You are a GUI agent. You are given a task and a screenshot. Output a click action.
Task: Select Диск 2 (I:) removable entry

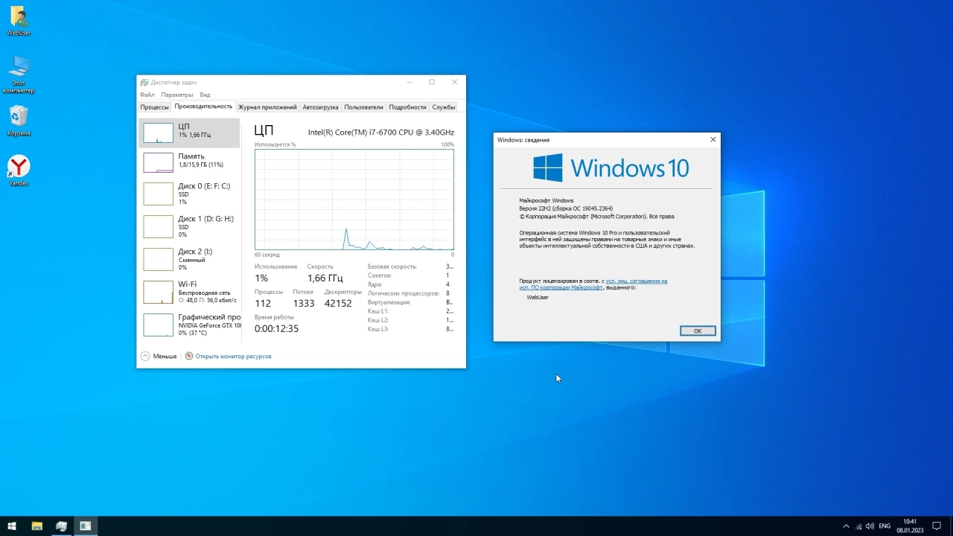189,259
